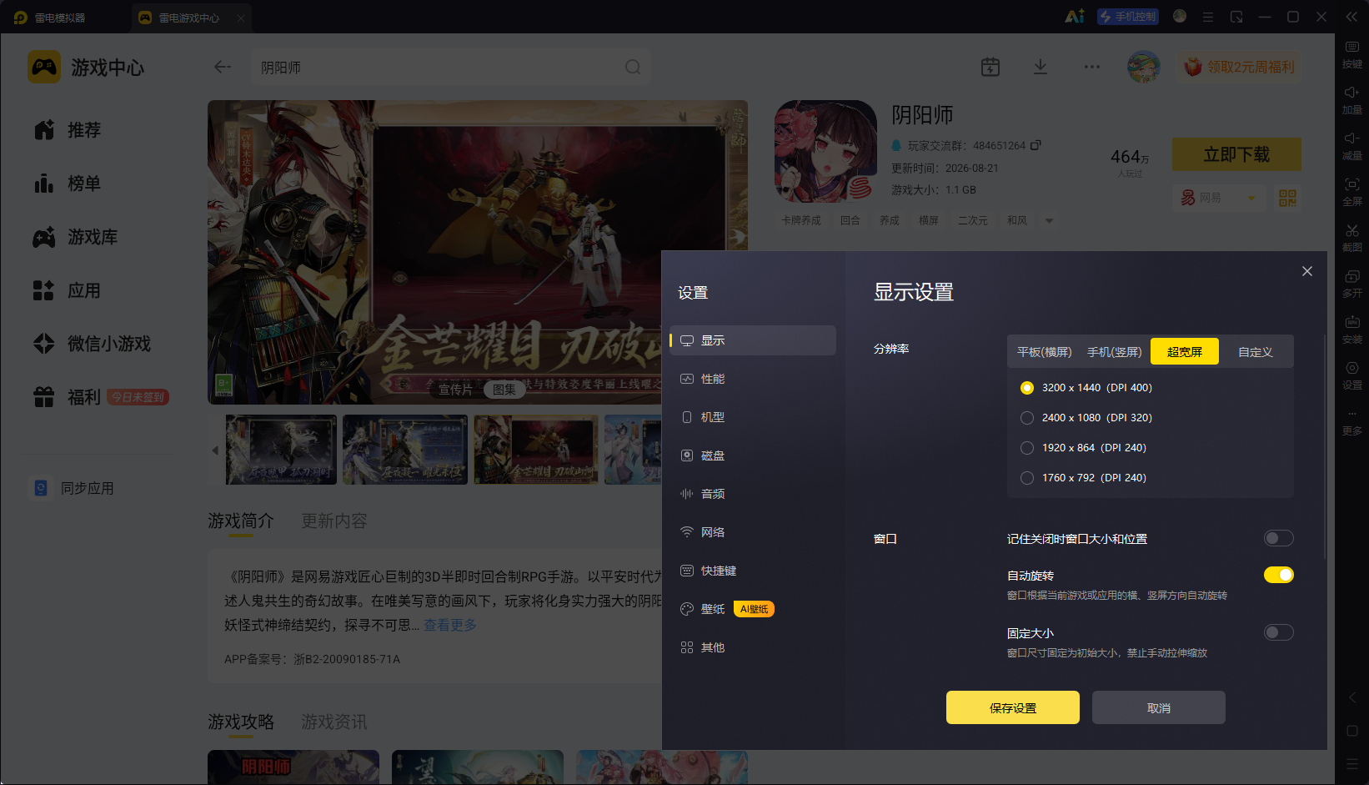Choose the 手机(竖屏) resolution tab

click(x=1115, y=352)
